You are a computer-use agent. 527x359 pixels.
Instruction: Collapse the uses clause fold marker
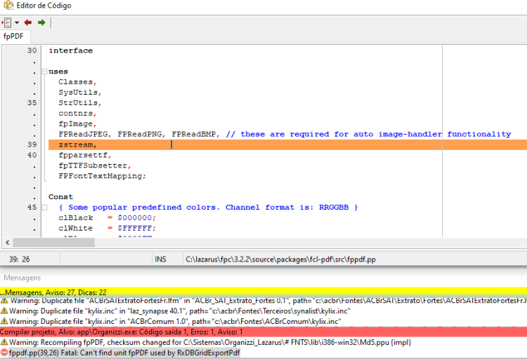tap(44, 71)
